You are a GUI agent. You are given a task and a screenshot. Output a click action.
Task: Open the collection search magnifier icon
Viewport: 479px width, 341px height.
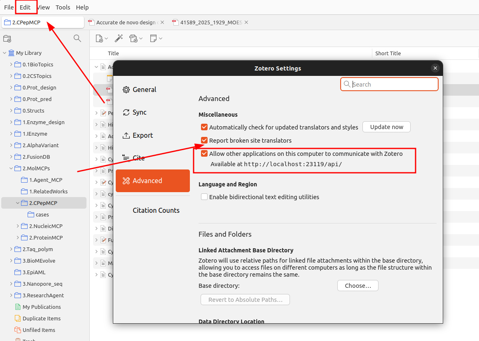77,38
